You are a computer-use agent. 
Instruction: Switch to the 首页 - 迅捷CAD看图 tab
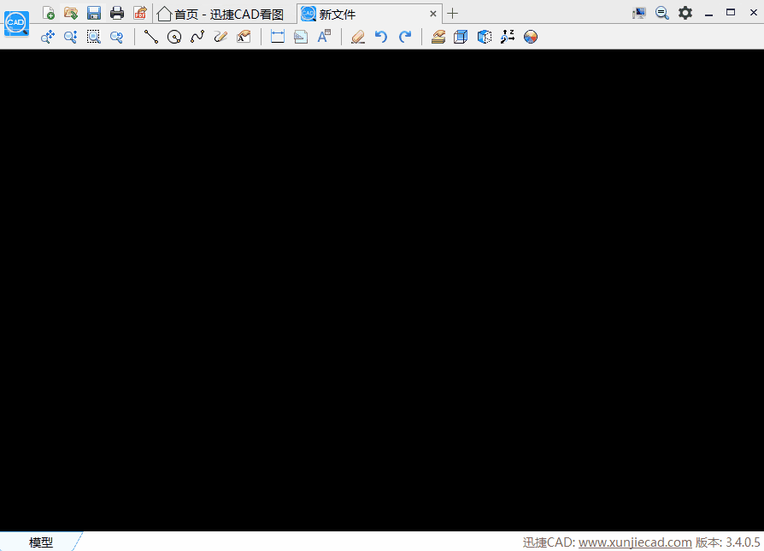[x=220, y=14]
